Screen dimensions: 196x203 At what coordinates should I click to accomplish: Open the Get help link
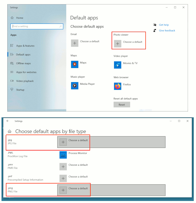point(164,25)
